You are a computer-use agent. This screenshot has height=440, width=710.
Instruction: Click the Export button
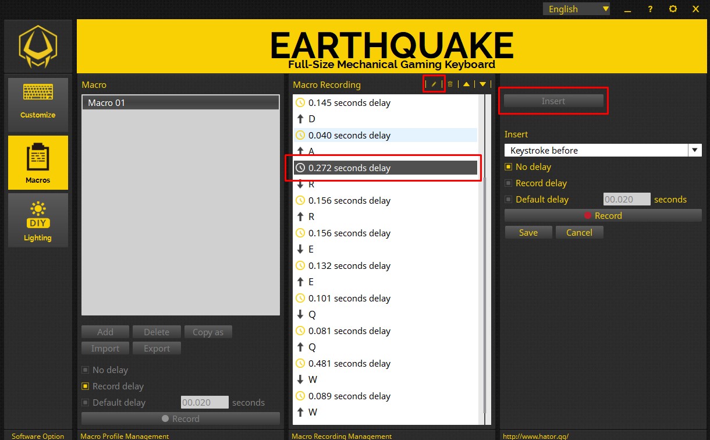(157, 348)
